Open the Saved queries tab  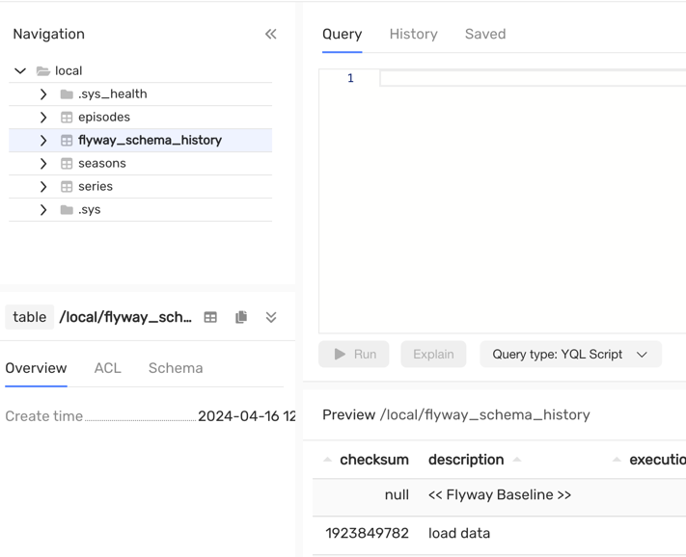484,34
